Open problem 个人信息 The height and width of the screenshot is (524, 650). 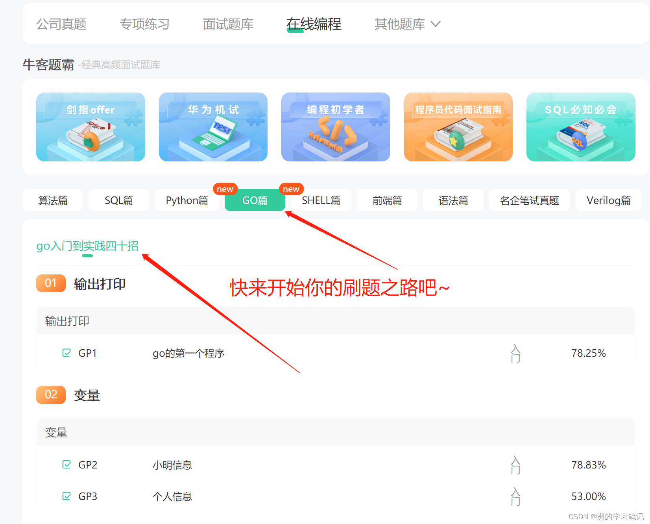(x=172, y=496)
